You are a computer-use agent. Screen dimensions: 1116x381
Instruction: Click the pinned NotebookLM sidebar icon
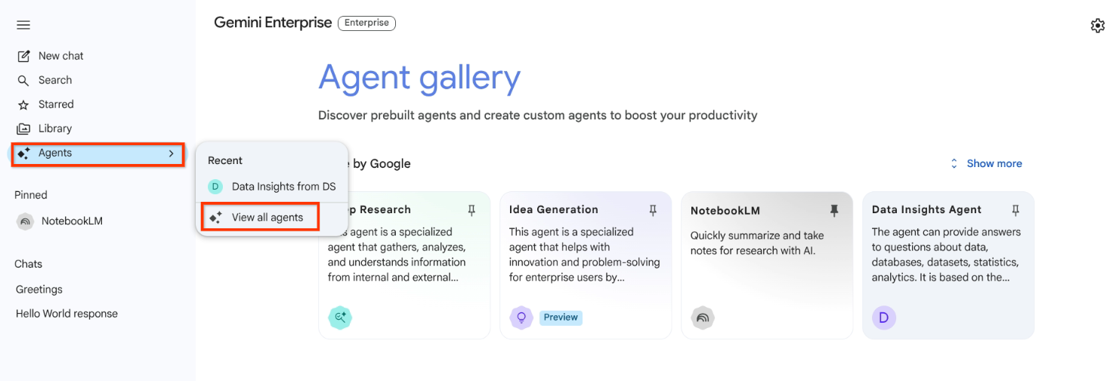[26, 221]
